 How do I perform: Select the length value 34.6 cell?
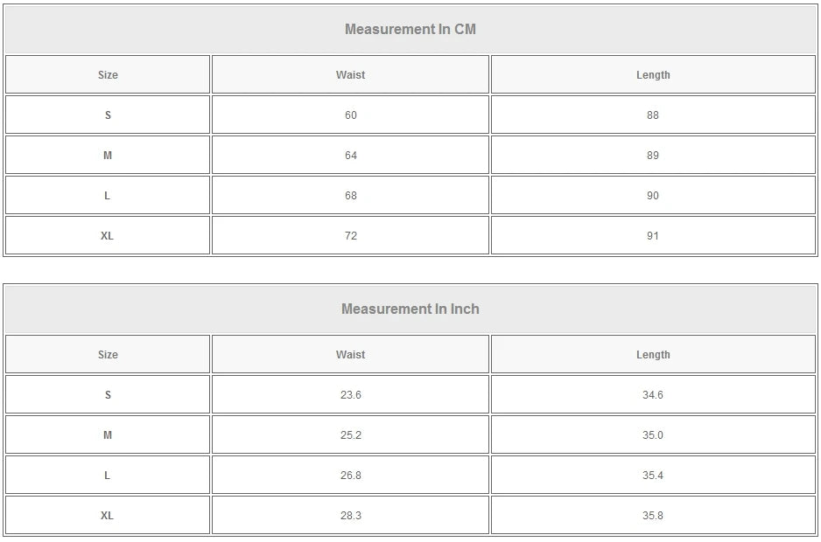point(653,395)
